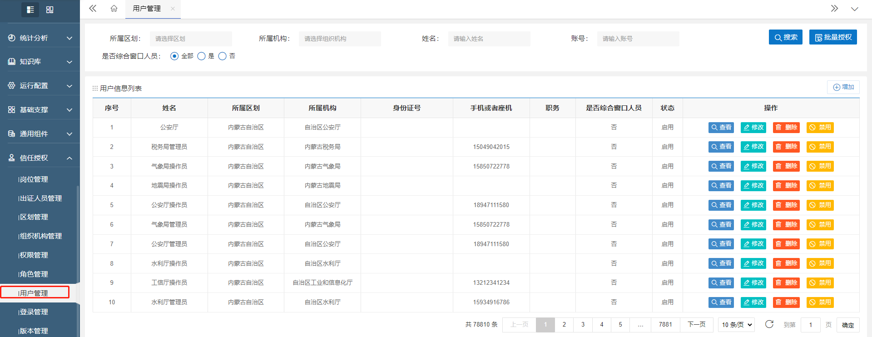The image size is (872, 337).
Task: Open 组织机构管理 in the sidebar
Action: [41, 236]
